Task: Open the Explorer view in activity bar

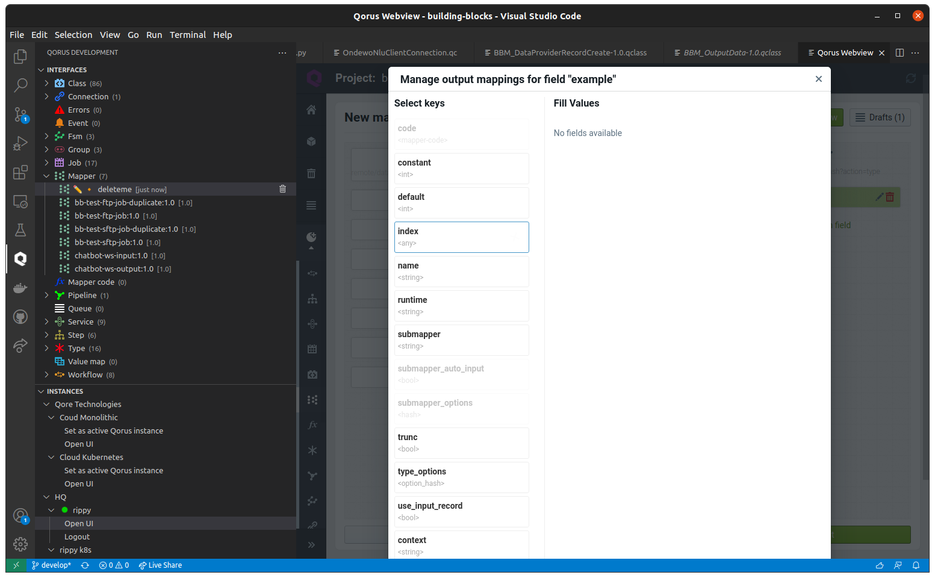Action: (20, 56)
